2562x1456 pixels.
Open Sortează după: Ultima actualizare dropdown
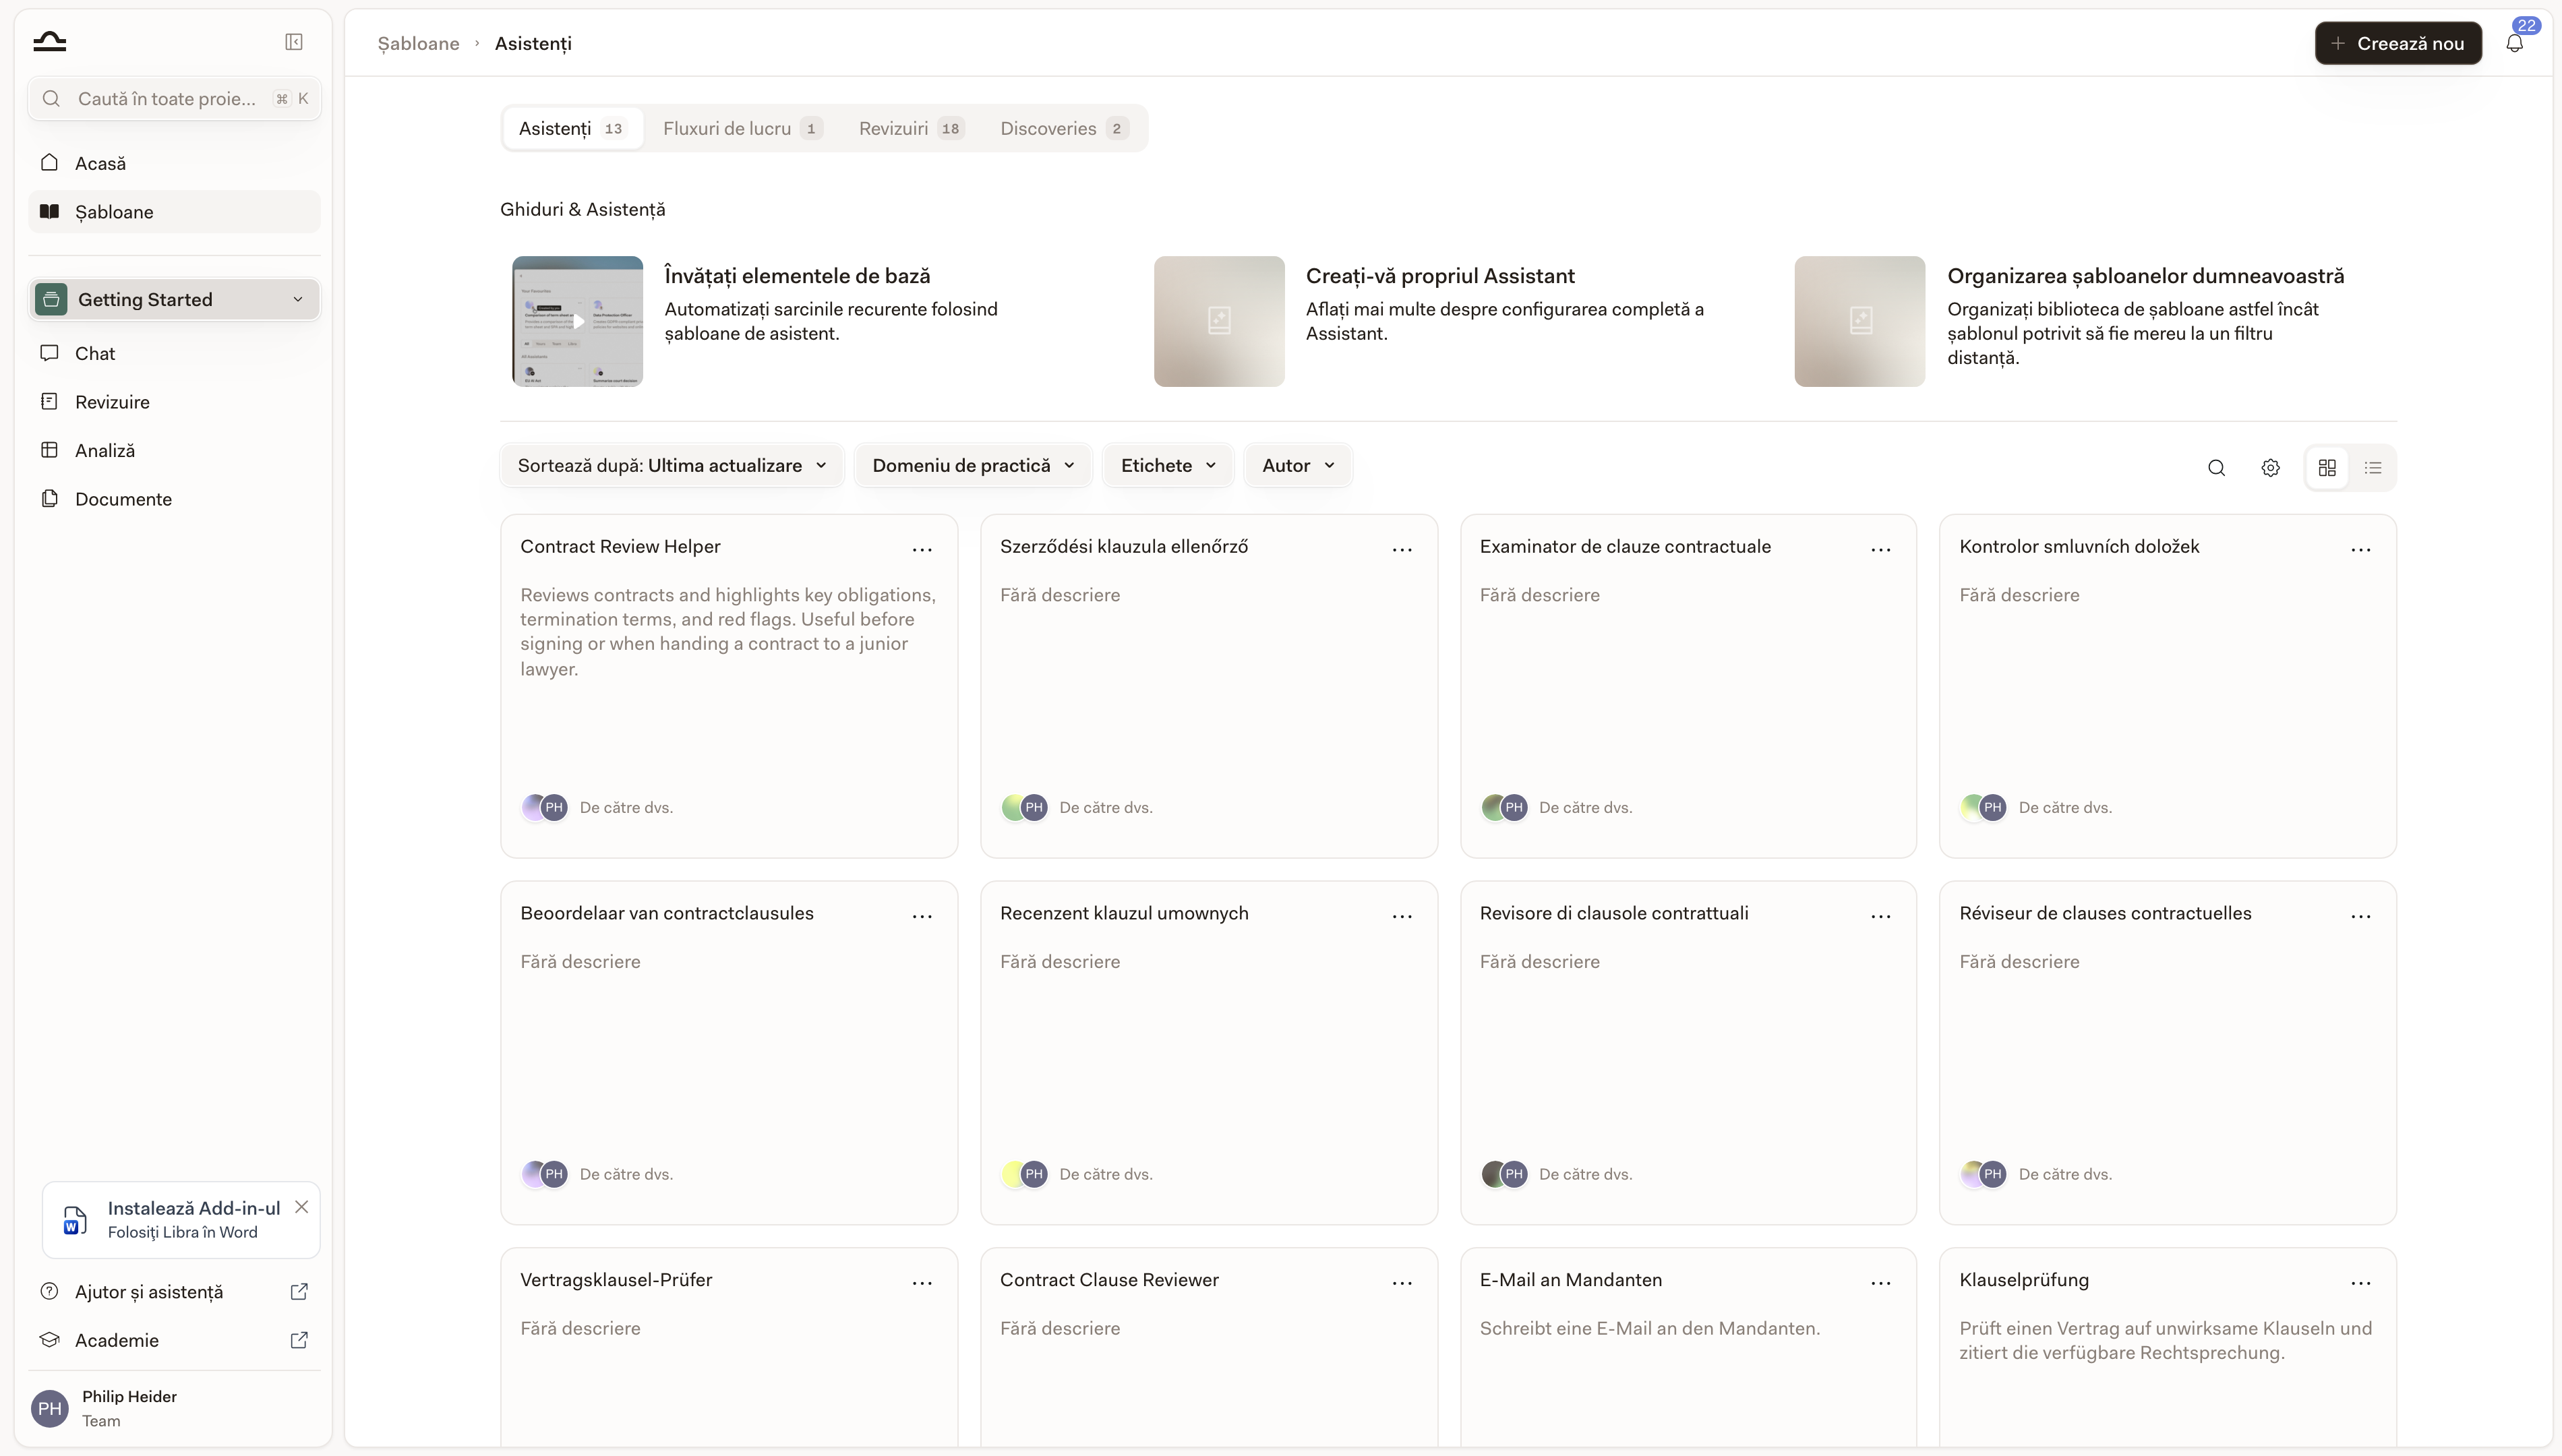(672, 466)
